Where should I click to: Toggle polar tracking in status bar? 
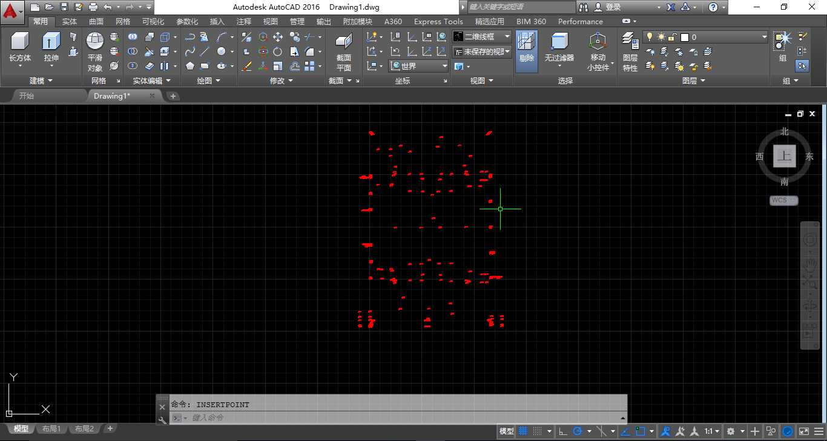click(578, 431)
